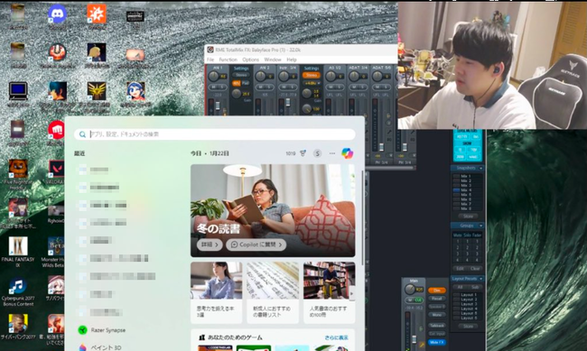Collapse the Groups panel arrow

tap(481, 226)
